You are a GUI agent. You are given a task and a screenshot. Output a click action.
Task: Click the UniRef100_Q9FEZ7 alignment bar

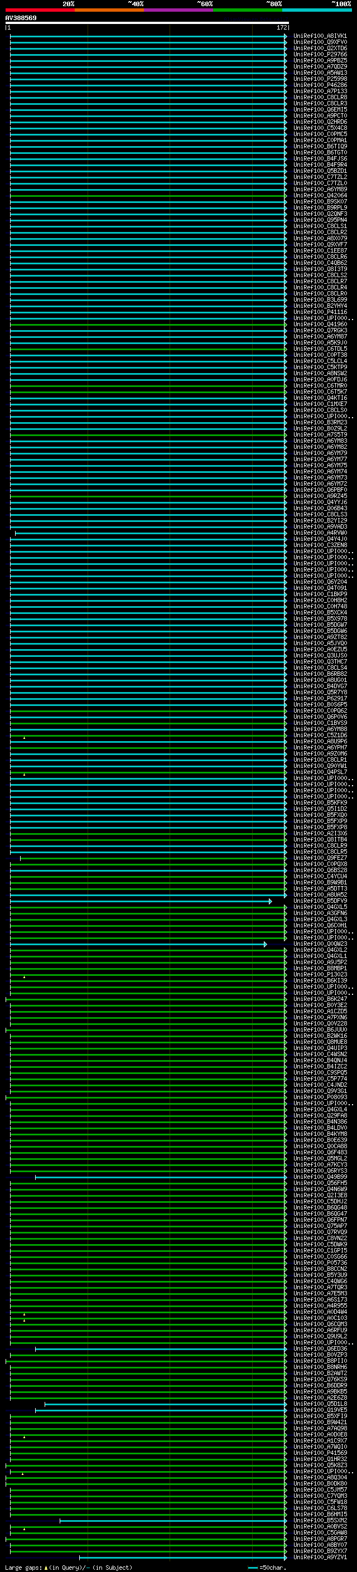(x=153, y=859)
